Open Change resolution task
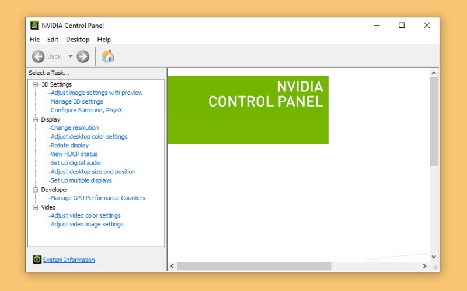This screenshot has width=467, height=291. [75, 128]
